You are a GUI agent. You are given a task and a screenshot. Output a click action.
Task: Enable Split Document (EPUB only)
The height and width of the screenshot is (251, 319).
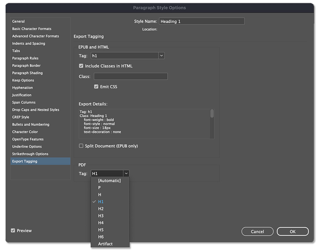tap(81, 146)
